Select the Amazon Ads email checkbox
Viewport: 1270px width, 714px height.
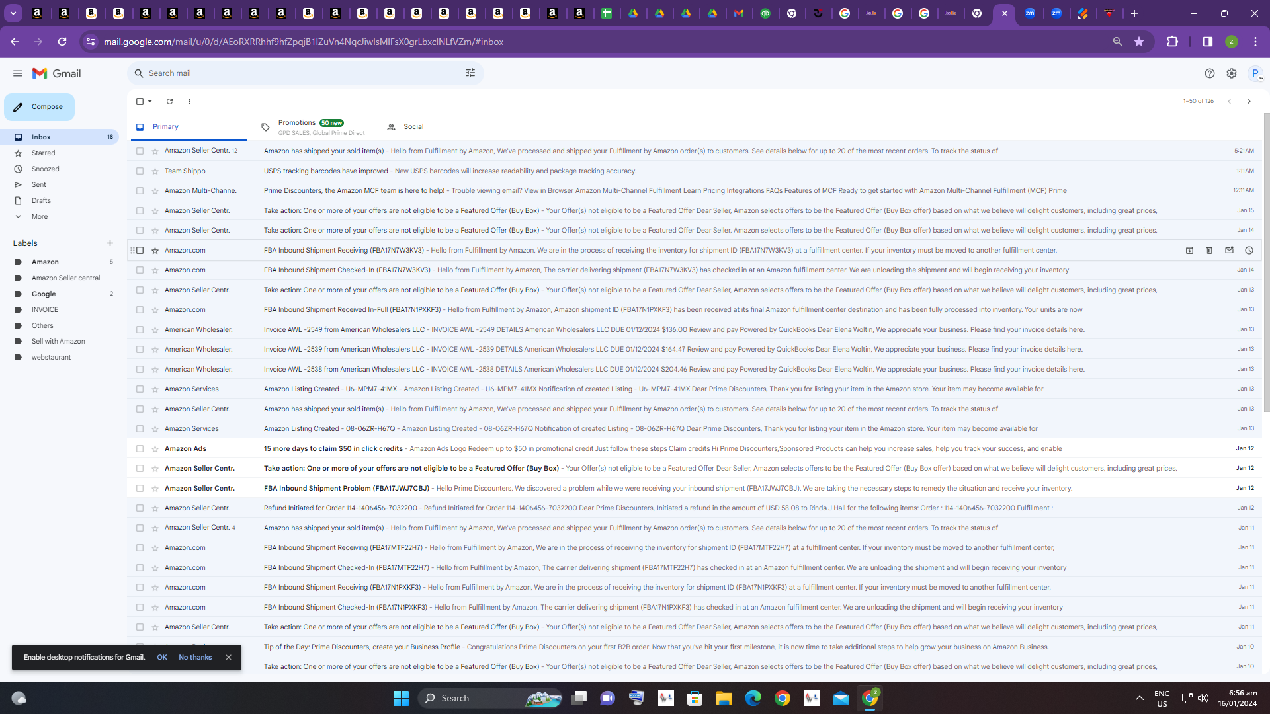[140, 448]
